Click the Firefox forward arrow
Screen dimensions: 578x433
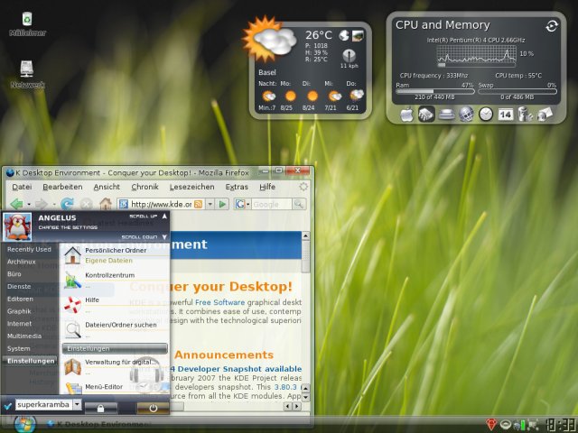(41, 204)
